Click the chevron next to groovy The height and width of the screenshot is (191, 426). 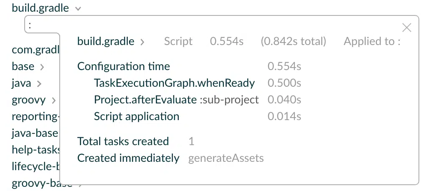pyautogui.click(x=53, y=101)
